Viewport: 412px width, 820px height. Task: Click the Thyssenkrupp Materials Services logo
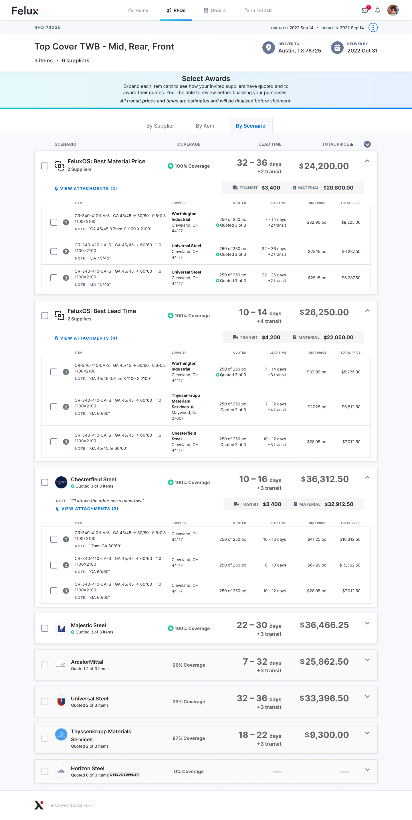coord(61,734)
